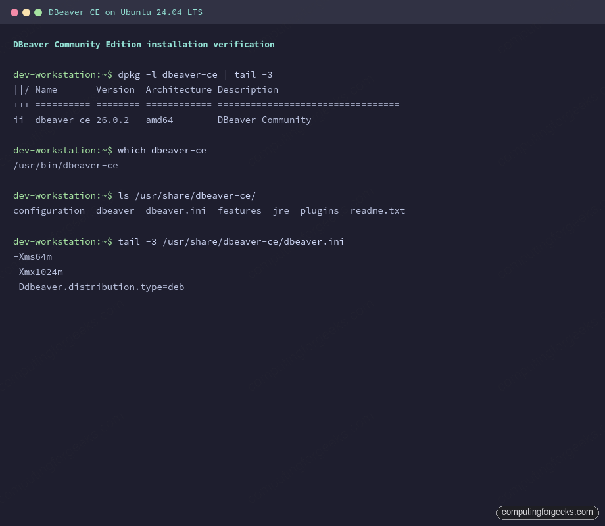Click the computingforgeeks.com watermark badge
Image resolution: width=605 pixels, height=526 pixels.
547,512
